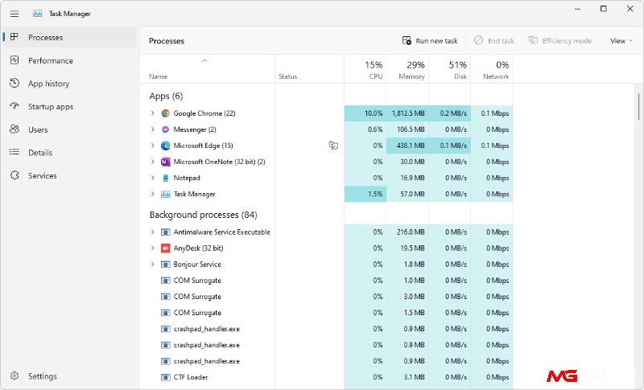This screenshot has height=390, width=644.
Task: Click the App history clock icon
Action: click(x=14, y=84)
